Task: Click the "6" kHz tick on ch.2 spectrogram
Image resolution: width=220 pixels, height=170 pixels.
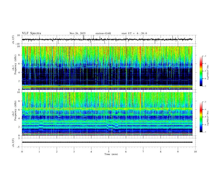Action: 19,110
